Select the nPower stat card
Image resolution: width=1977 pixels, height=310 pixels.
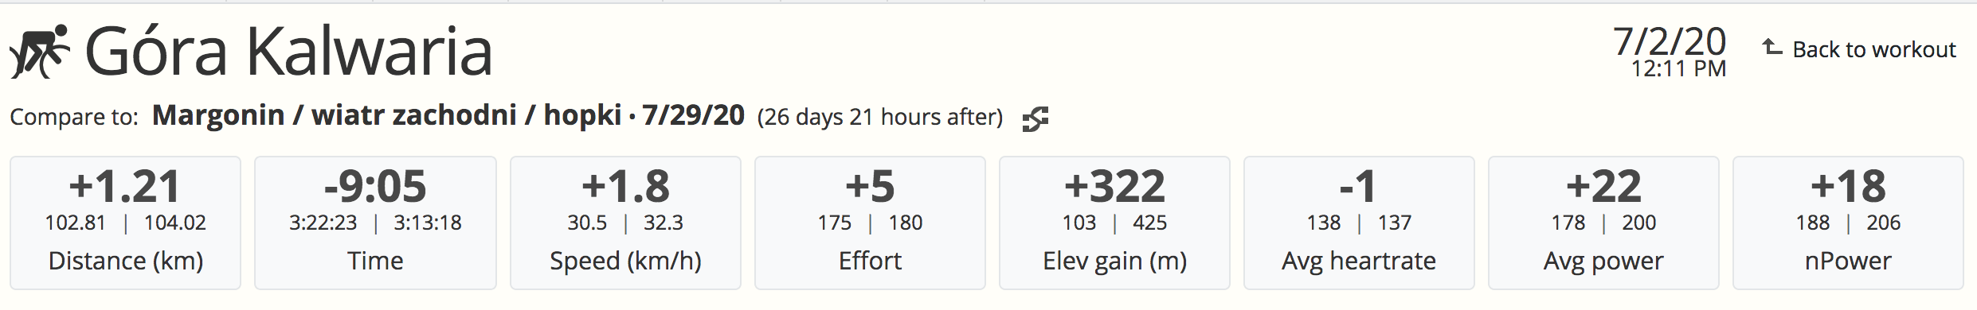point(1848,223)
